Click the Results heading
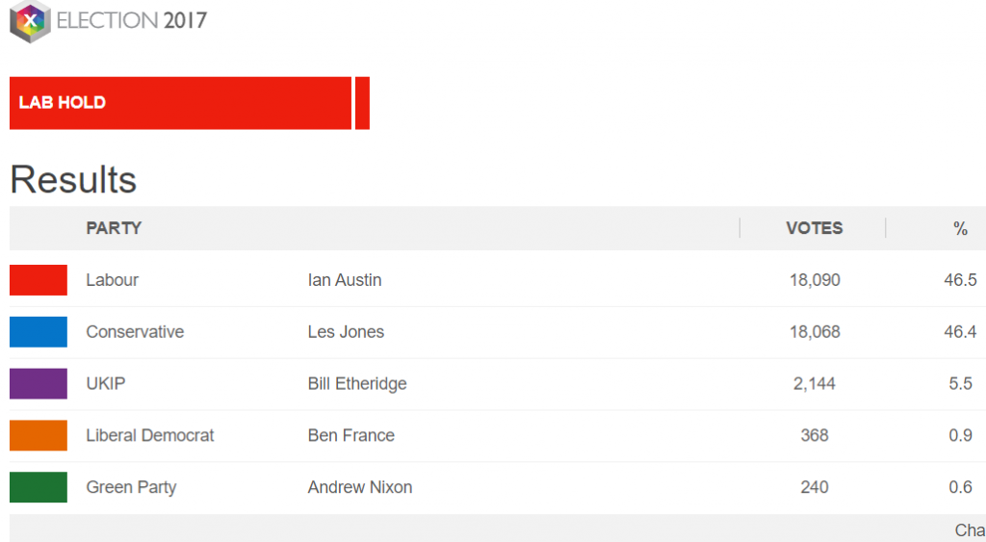The image size is (986, 542). [73, 180]
